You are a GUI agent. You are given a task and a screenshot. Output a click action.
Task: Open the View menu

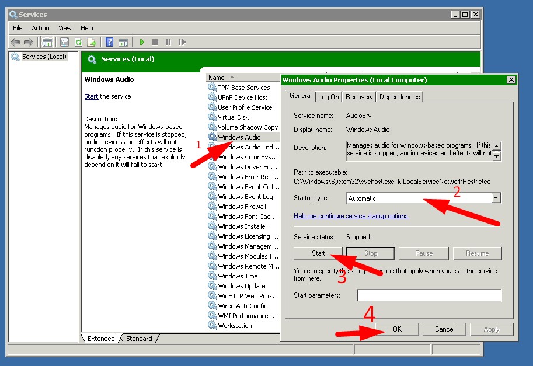point(65,28)
